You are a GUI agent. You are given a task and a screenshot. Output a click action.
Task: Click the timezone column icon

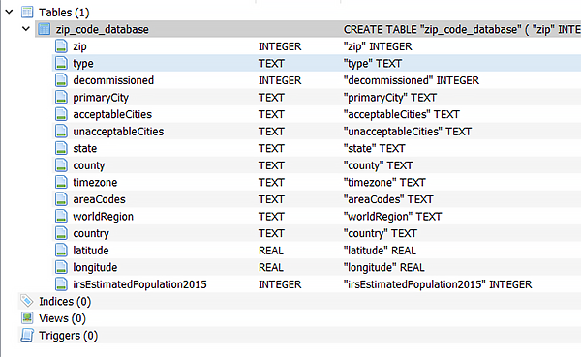point(61,182)
